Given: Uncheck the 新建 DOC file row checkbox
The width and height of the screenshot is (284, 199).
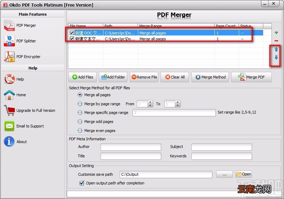Looking at the screenshot, I should point(72,33).
